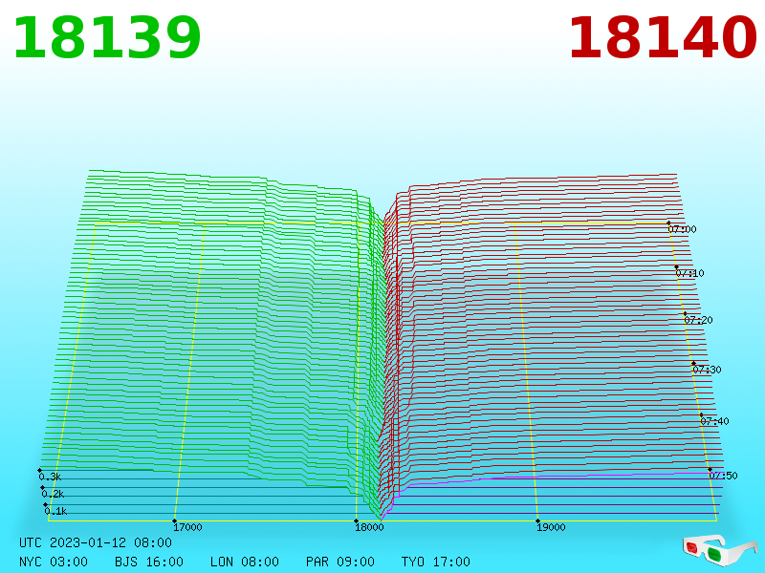This screenshot has height=573, width=765.
Task: Click the red ask price 18140
Action: click(x=663, y=38)
